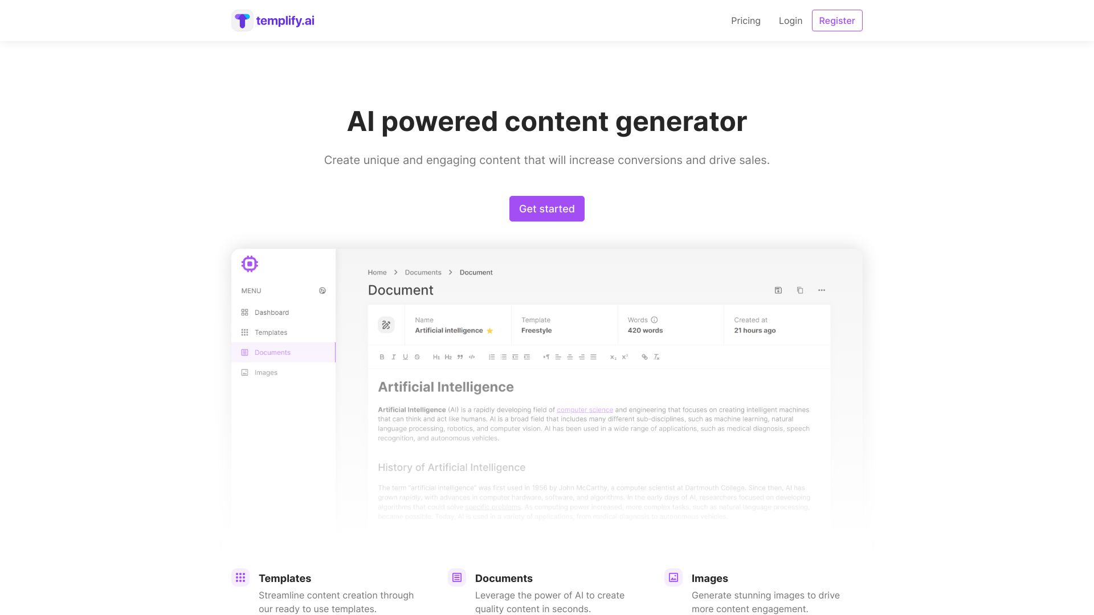Expand breadcrumb Documents navigation item
This screenshot has height=615, width=1094.
point(423,272)
